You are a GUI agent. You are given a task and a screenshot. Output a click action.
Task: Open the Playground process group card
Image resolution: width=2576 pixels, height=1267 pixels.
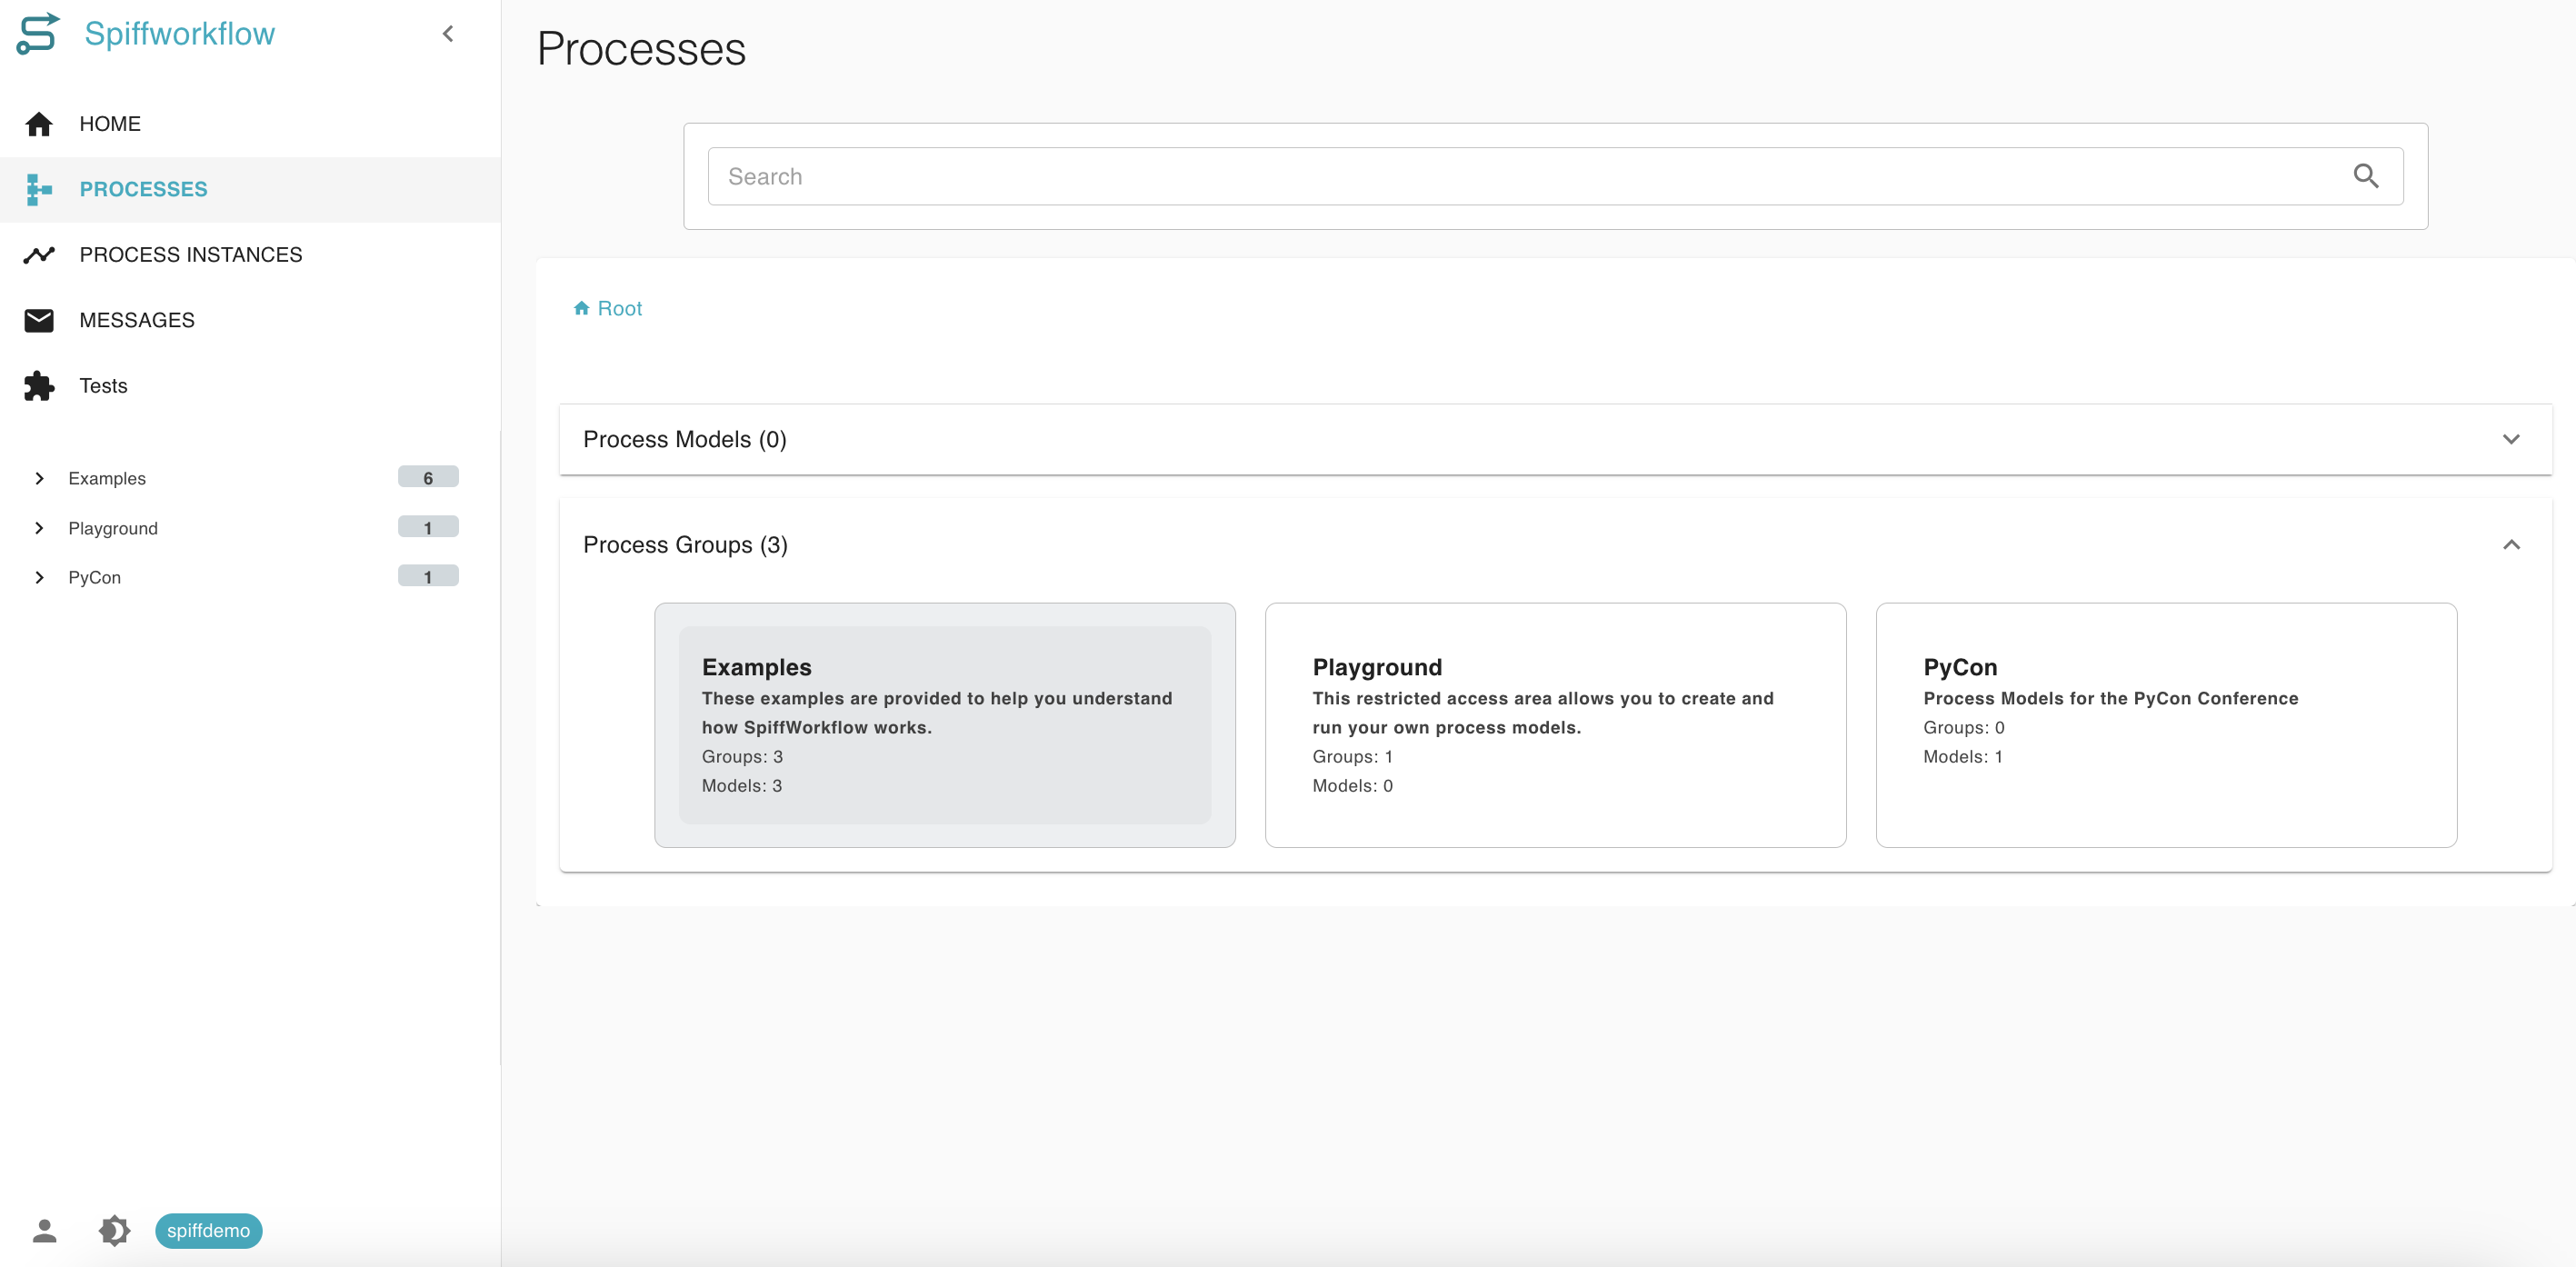1555,725
